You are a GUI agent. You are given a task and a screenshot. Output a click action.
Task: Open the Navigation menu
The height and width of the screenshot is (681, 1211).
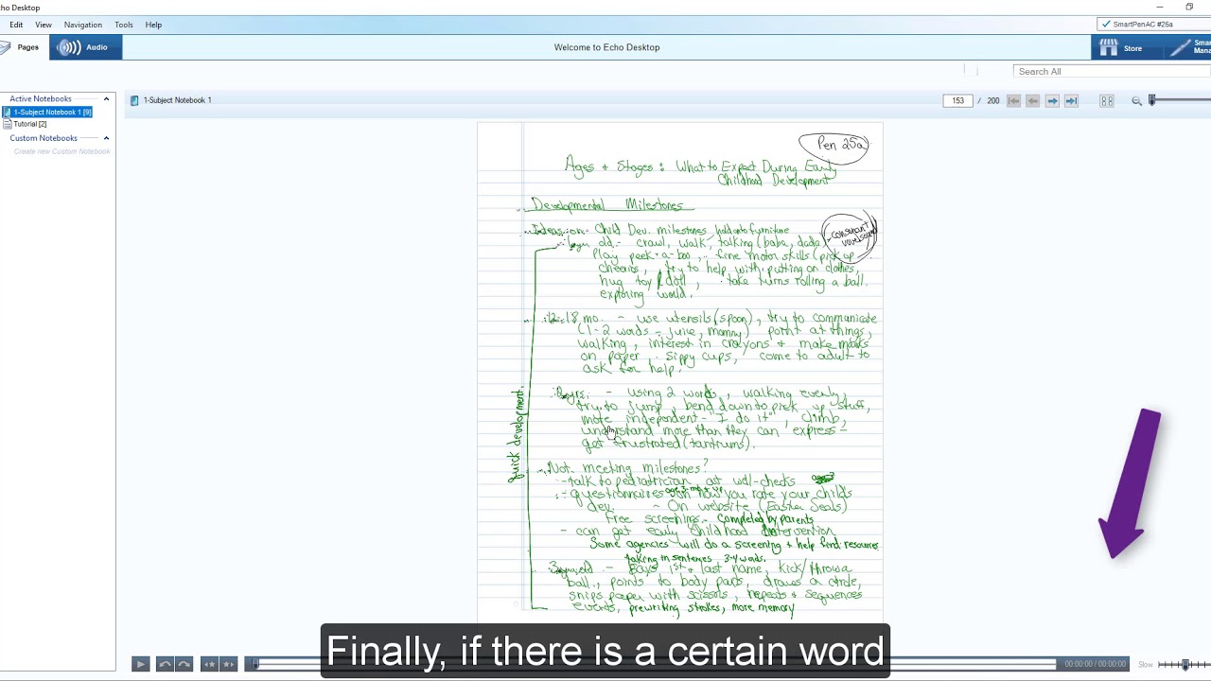(x=82, y=25)
